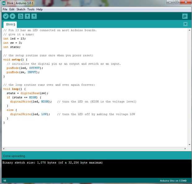Click the Arduino logo in the title bar
This screenshot has width=192, height=184.
4,3
